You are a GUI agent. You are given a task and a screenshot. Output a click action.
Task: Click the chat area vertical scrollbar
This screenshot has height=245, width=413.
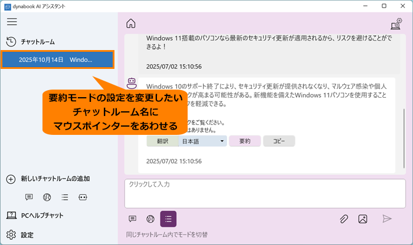click(x=404, y=138)
